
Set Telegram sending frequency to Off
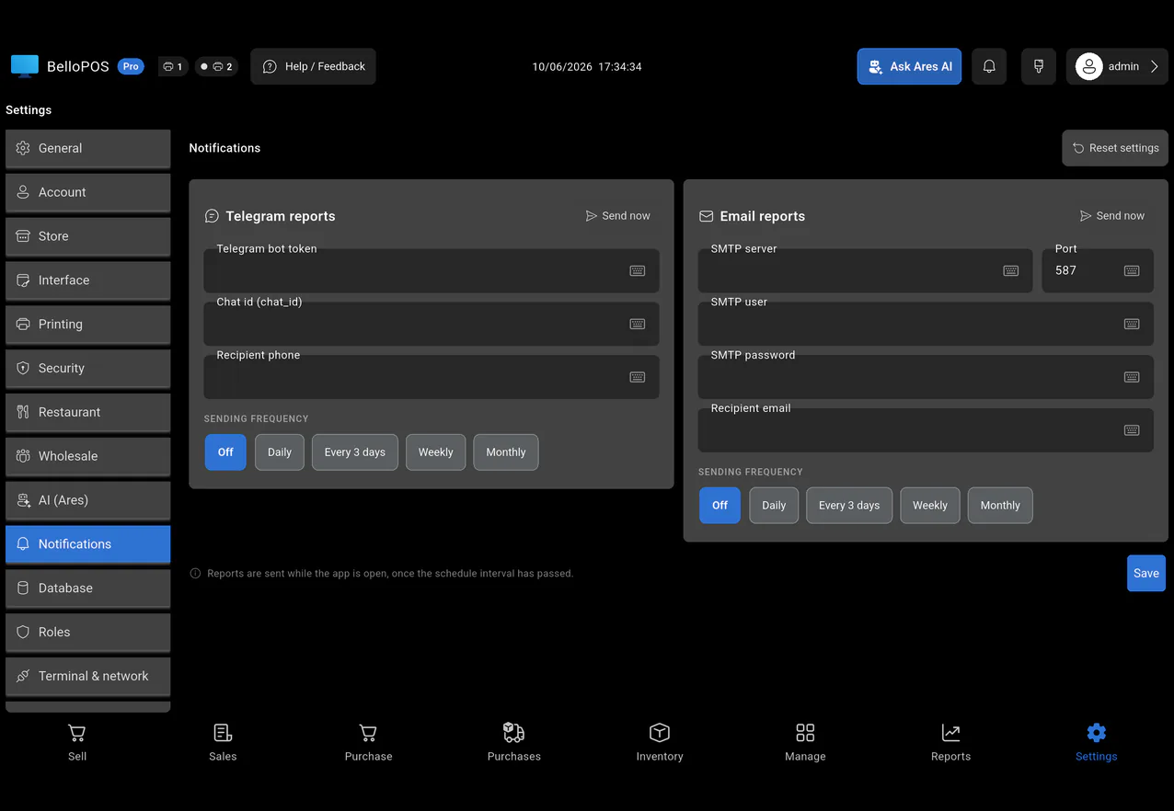click(x=225, y=452)
